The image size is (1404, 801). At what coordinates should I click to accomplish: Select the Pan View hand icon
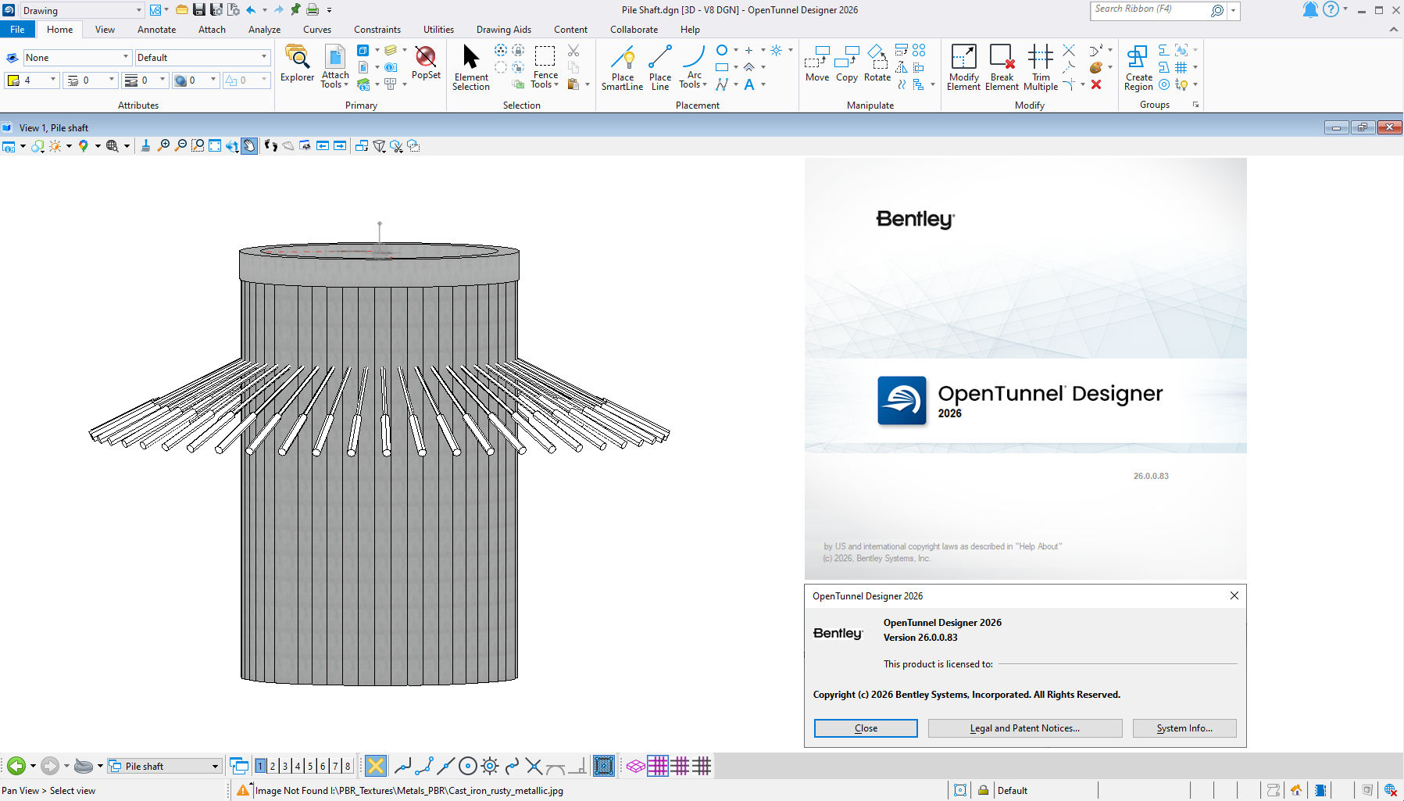coord(249,145)
